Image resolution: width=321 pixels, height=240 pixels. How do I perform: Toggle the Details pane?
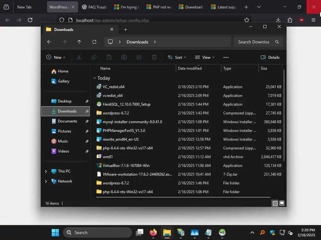coord(270,57)
